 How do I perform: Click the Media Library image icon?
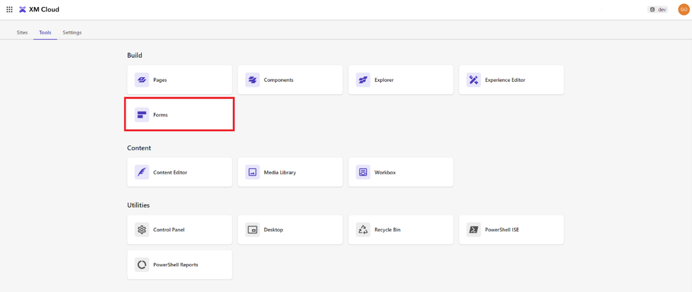click(x=252, y=172)
